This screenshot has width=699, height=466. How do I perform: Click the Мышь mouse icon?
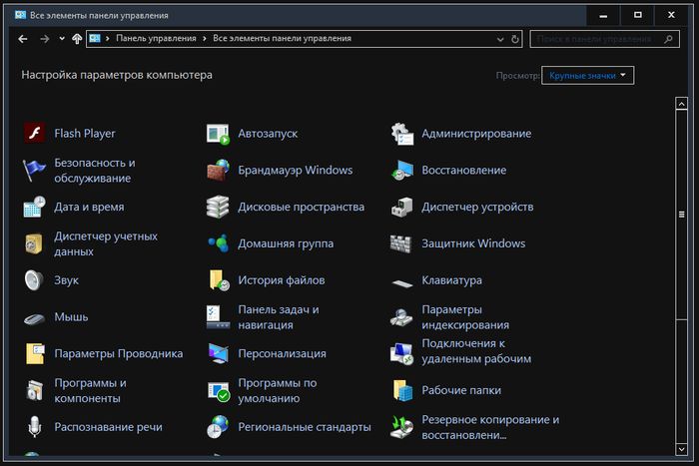coord(34,317)
